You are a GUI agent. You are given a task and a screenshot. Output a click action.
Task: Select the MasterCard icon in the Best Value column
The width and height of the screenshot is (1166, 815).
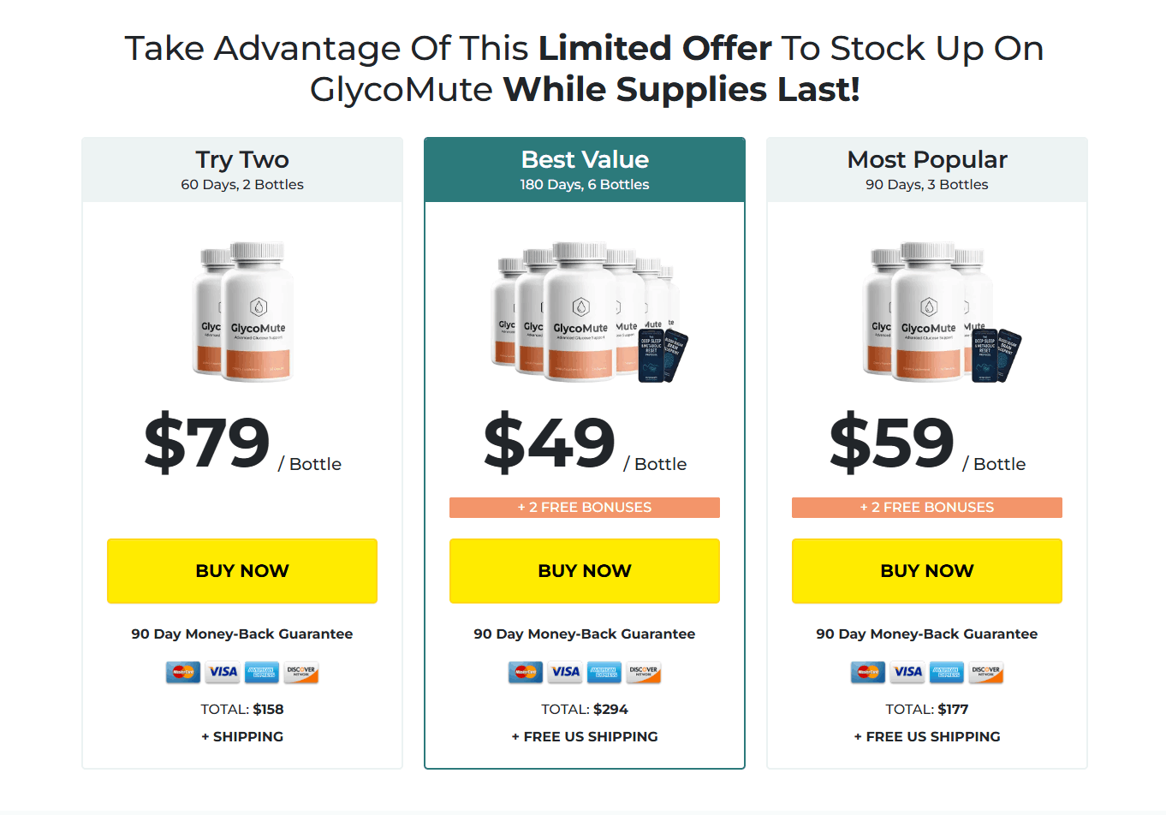point(524,672)
